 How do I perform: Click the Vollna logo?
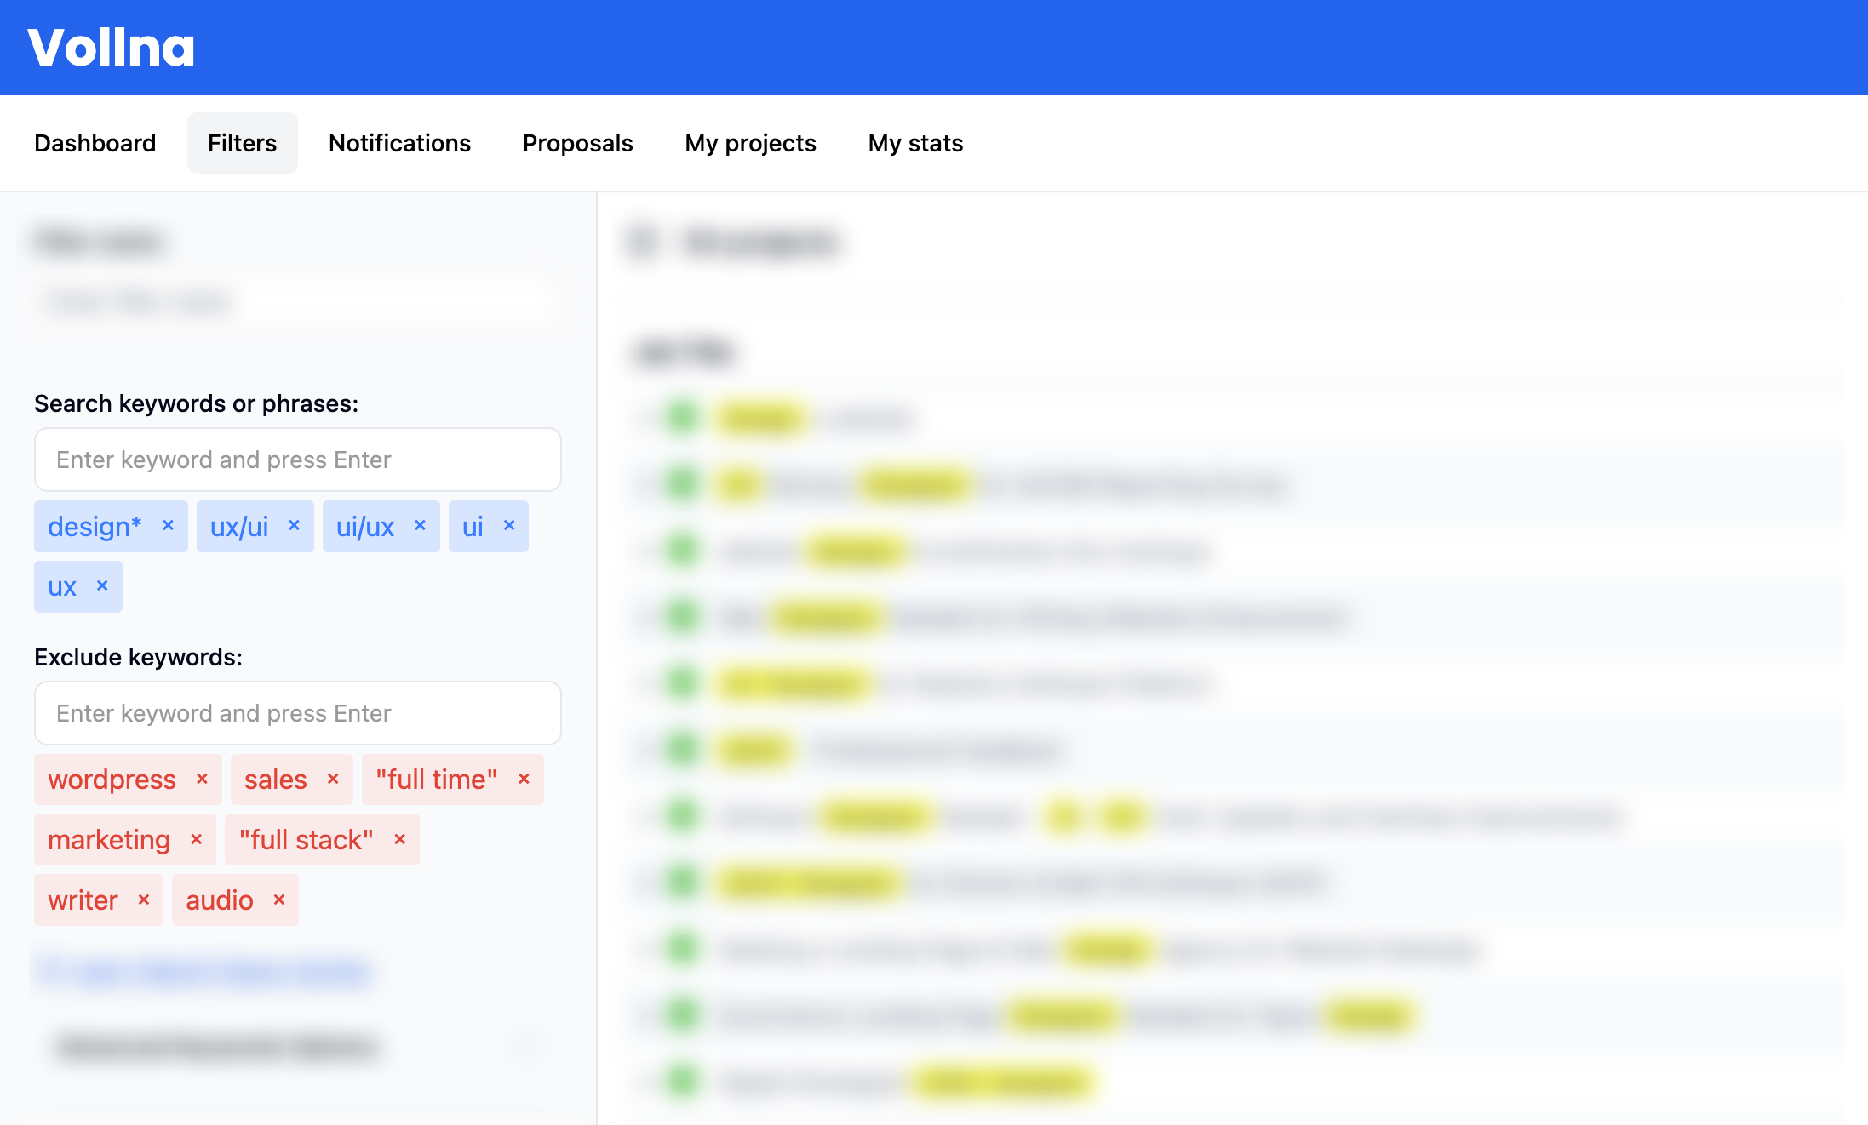112,48
